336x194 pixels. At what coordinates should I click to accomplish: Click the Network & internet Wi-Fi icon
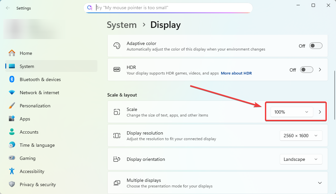[12, 93]
